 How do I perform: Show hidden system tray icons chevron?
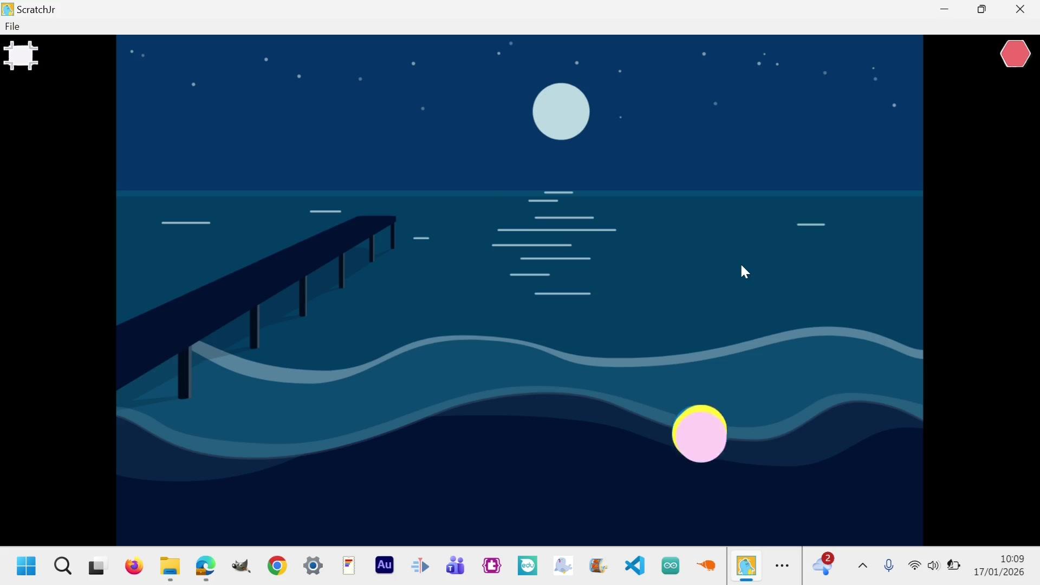[863, 566]
